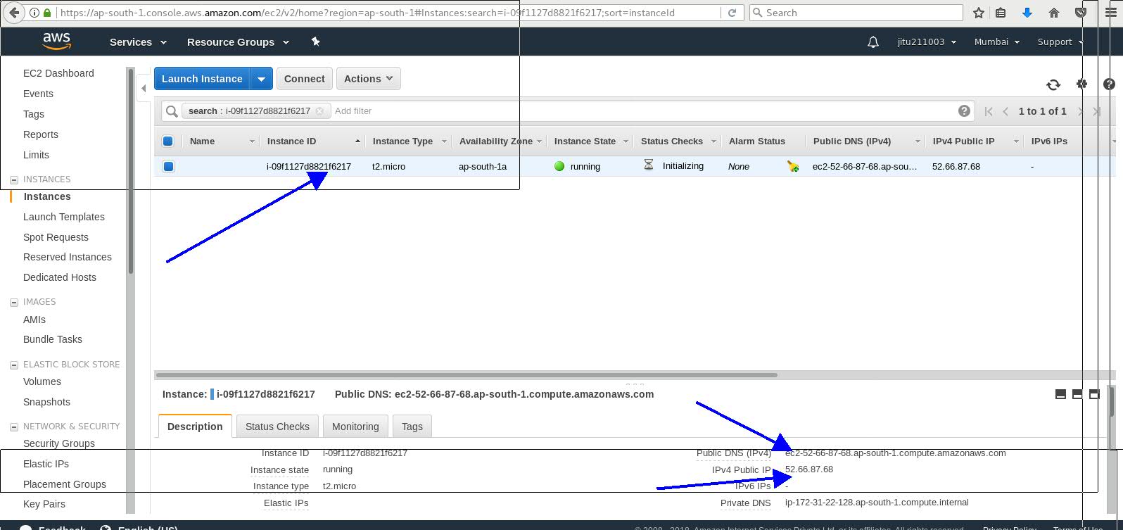Screen dimensions: 1123x530
Task: Toggle the select-all instances checkbox
Action: [168, 141]
